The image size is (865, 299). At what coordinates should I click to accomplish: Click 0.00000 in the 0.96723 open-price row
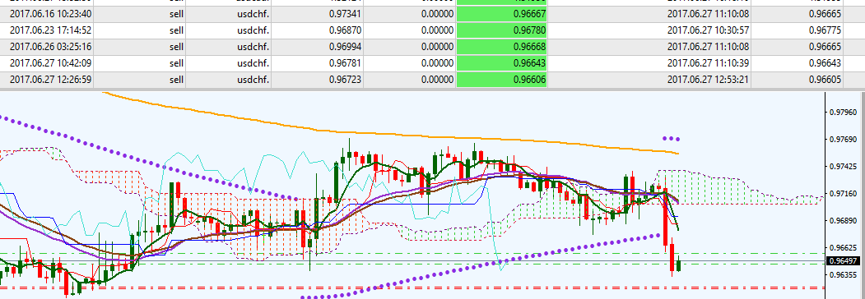[x=438, y=80]
